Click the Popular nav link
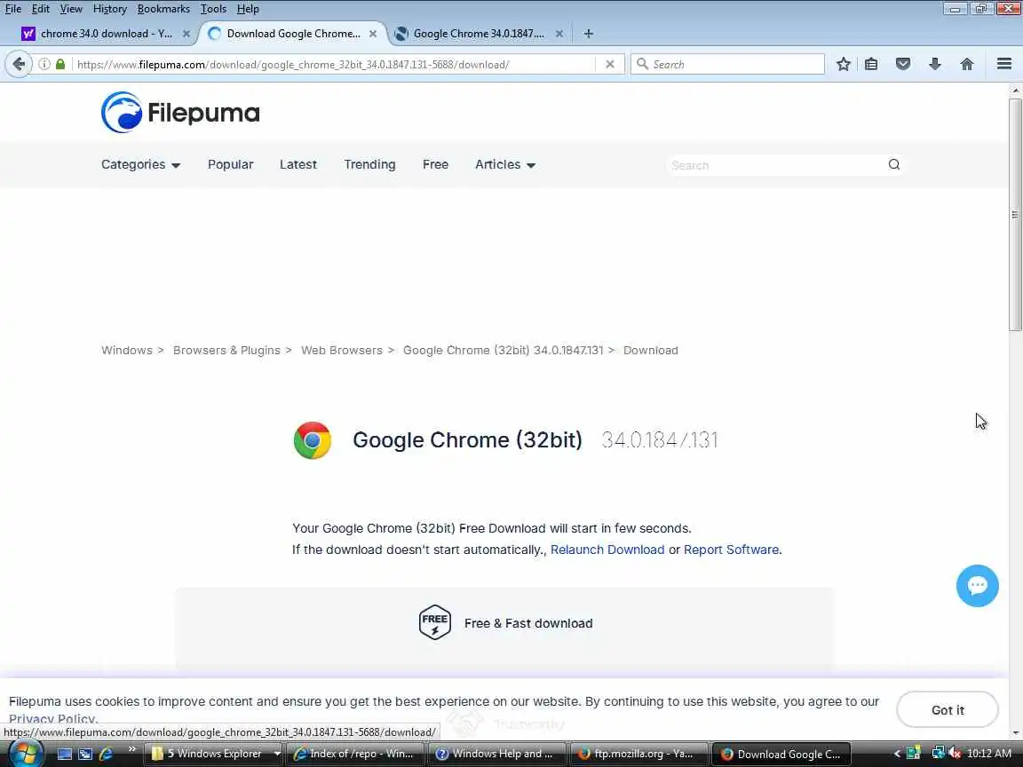Viewport: 1023px width, 767px height. click(230, 164)
